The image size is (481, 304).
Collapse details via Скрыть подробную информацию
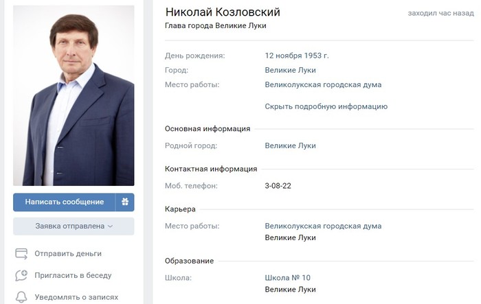[326, 106]
